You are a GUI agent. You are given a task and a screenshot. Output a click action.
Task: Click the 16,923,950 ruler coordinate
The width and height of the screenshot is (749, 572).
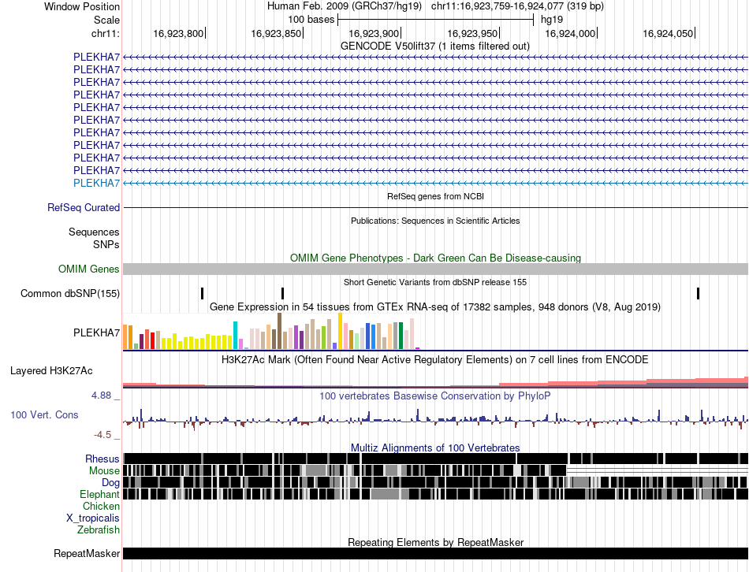coord(472,33)
